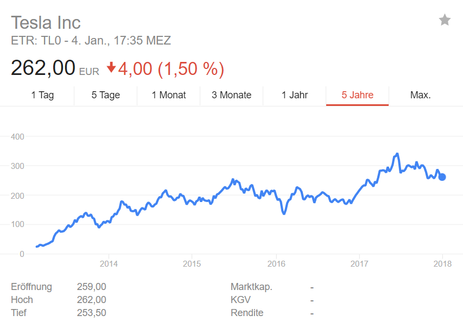Click the Tief value 253,50
The image size is (463, 334).
pos(91,313)
